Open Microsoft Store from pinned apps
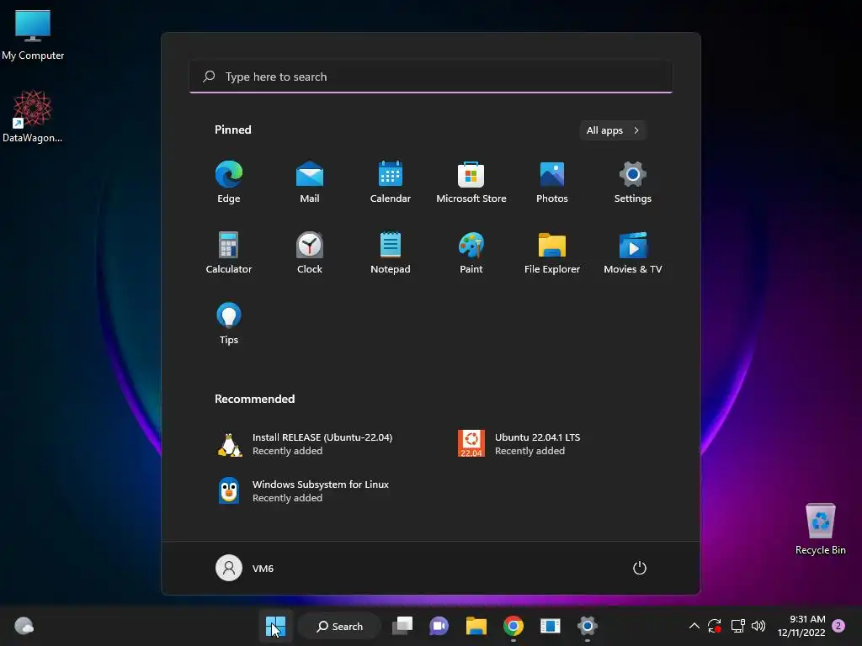The height and width of the screenshot is (646, 862). point(471,182)
